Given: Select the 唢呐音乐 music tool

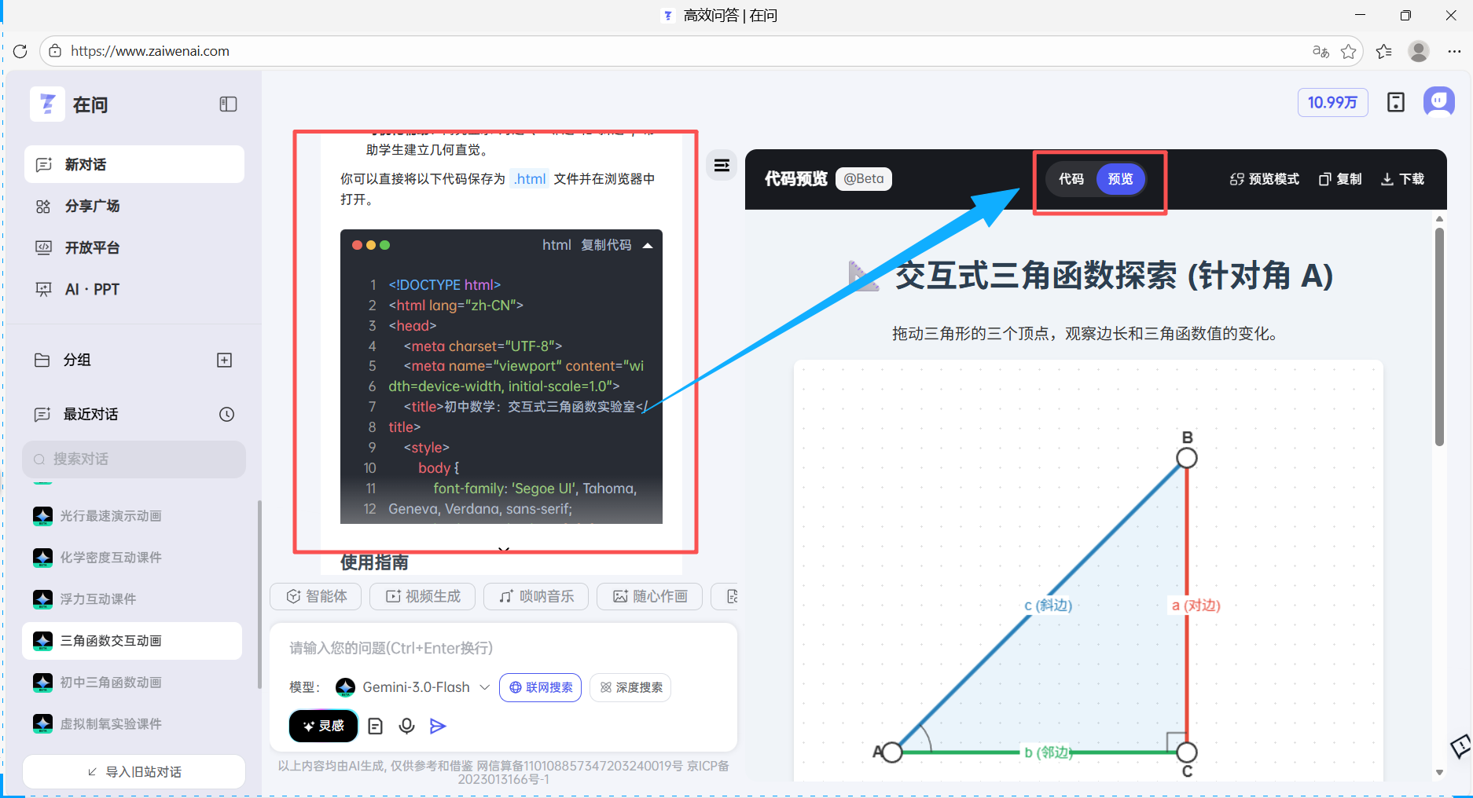Looking at the screenshot, I should tap(535, 596).
